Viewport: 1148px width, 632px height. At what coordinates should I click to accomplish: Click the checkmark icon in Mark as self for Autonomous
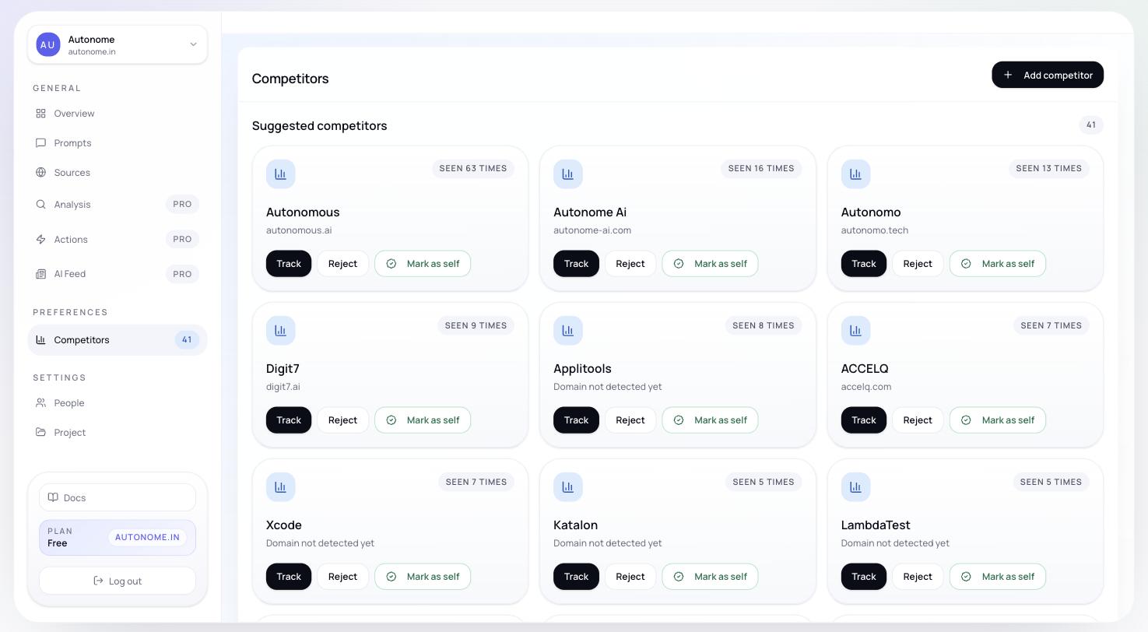(391, 264)
